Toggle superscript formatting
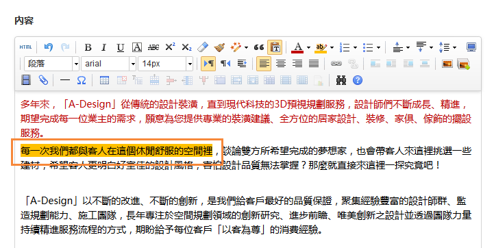The height and width of the screenshot is (248, 494). tap(170, 47)
